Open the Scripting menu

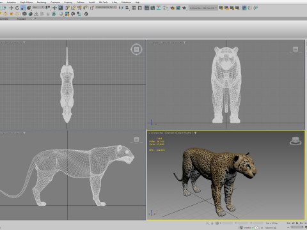(68, 2)
